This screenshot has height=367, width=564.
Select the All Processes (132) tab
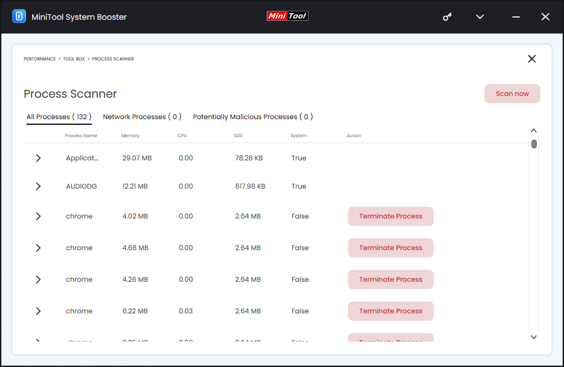point(59,117)
